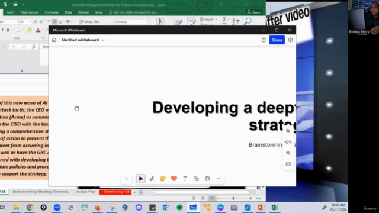Show the 42% zoom level options
The image size is (379, 213).
tap(288, 142)
